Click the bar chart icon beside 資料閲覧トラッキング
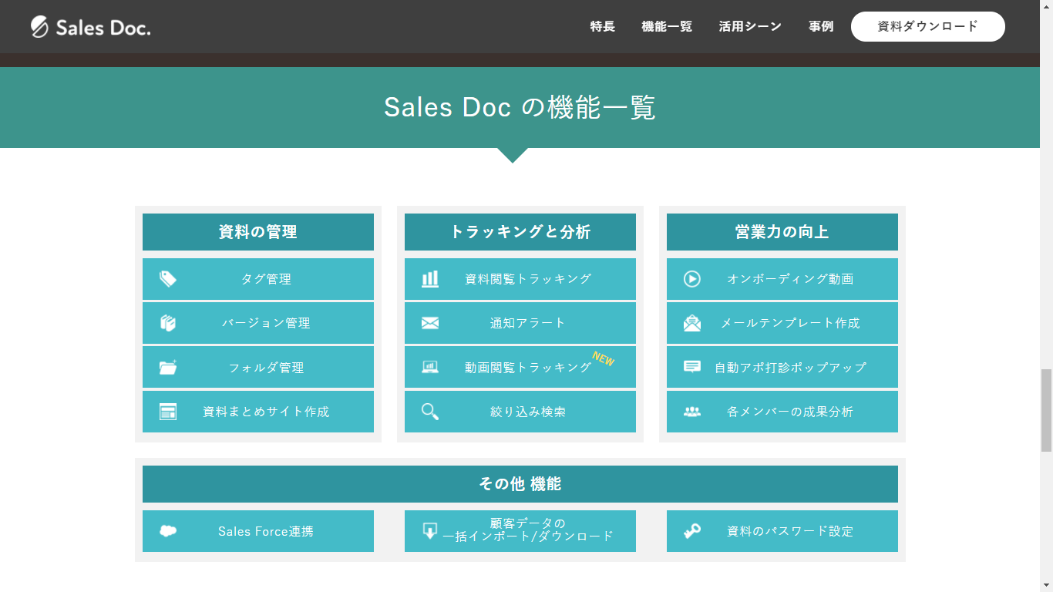The width and height of the screenshot is (1053, 592). pos(430,279)
